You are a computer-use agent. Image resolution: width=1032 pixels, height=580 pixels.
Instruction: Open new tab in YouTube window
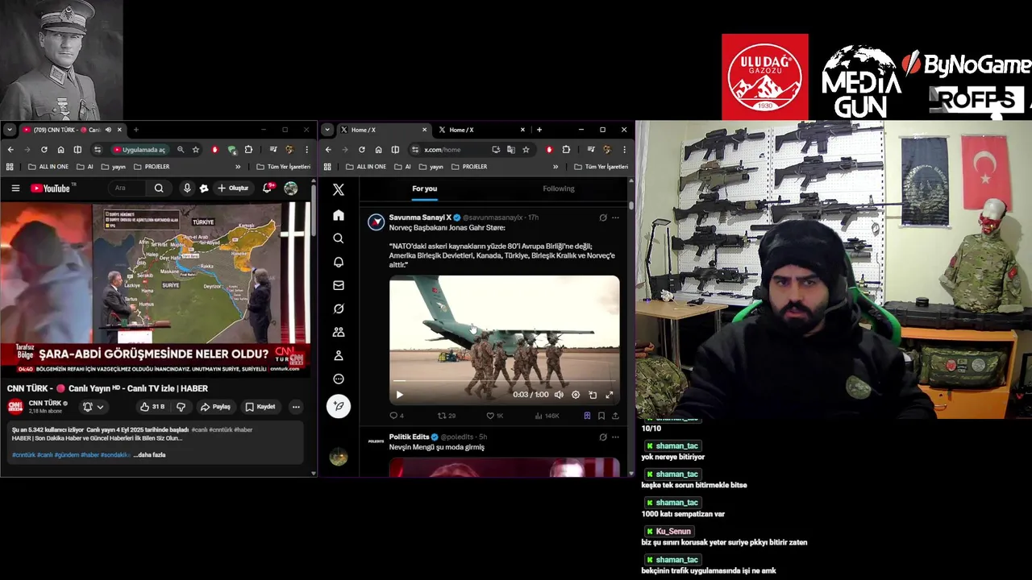pos(136,130)
